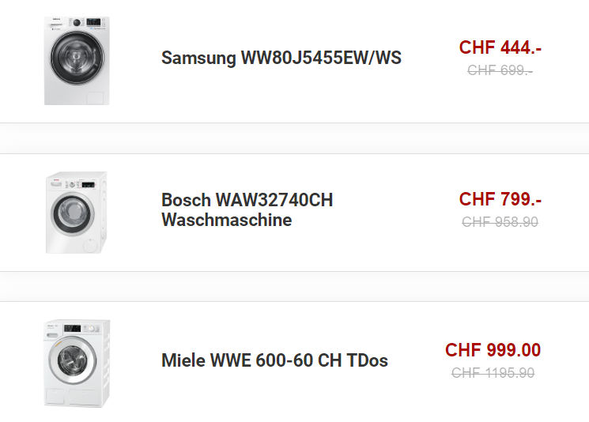Click the drum door on the Samsung image
This screenshot has width=589, height=422.
(x=77, y=58)
